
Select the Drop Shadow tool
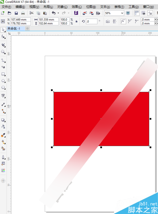[3, 120]
